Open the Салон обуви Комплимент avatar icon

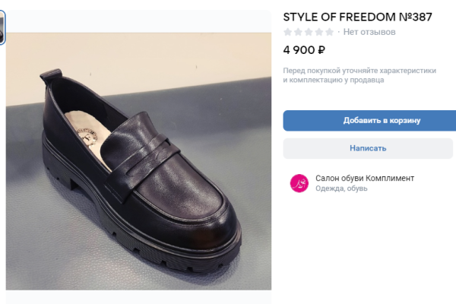point(299,183)
